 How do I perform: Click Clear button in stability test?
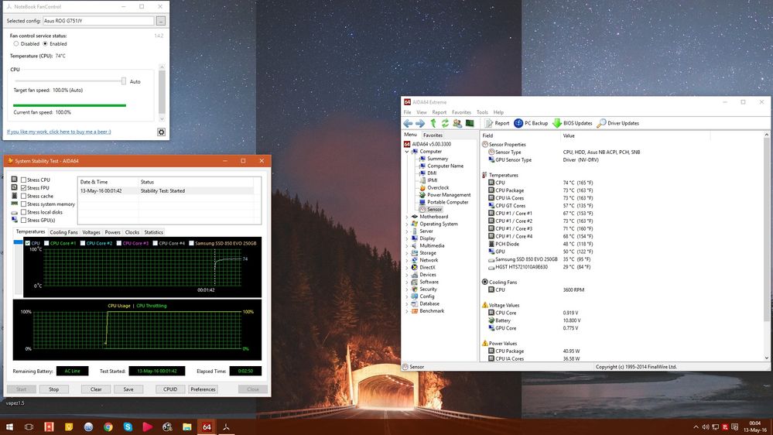(x=96, y=389)
